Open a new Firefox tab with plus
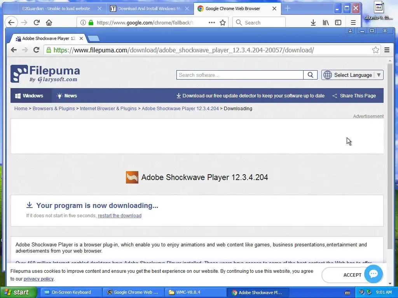This screenshot has height=298, width=398. pyautogui.click(x=287, y=9)
